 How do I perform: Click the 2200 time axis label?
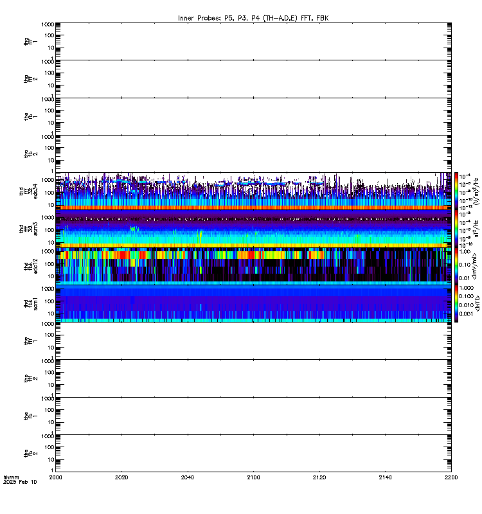(451, 477)
